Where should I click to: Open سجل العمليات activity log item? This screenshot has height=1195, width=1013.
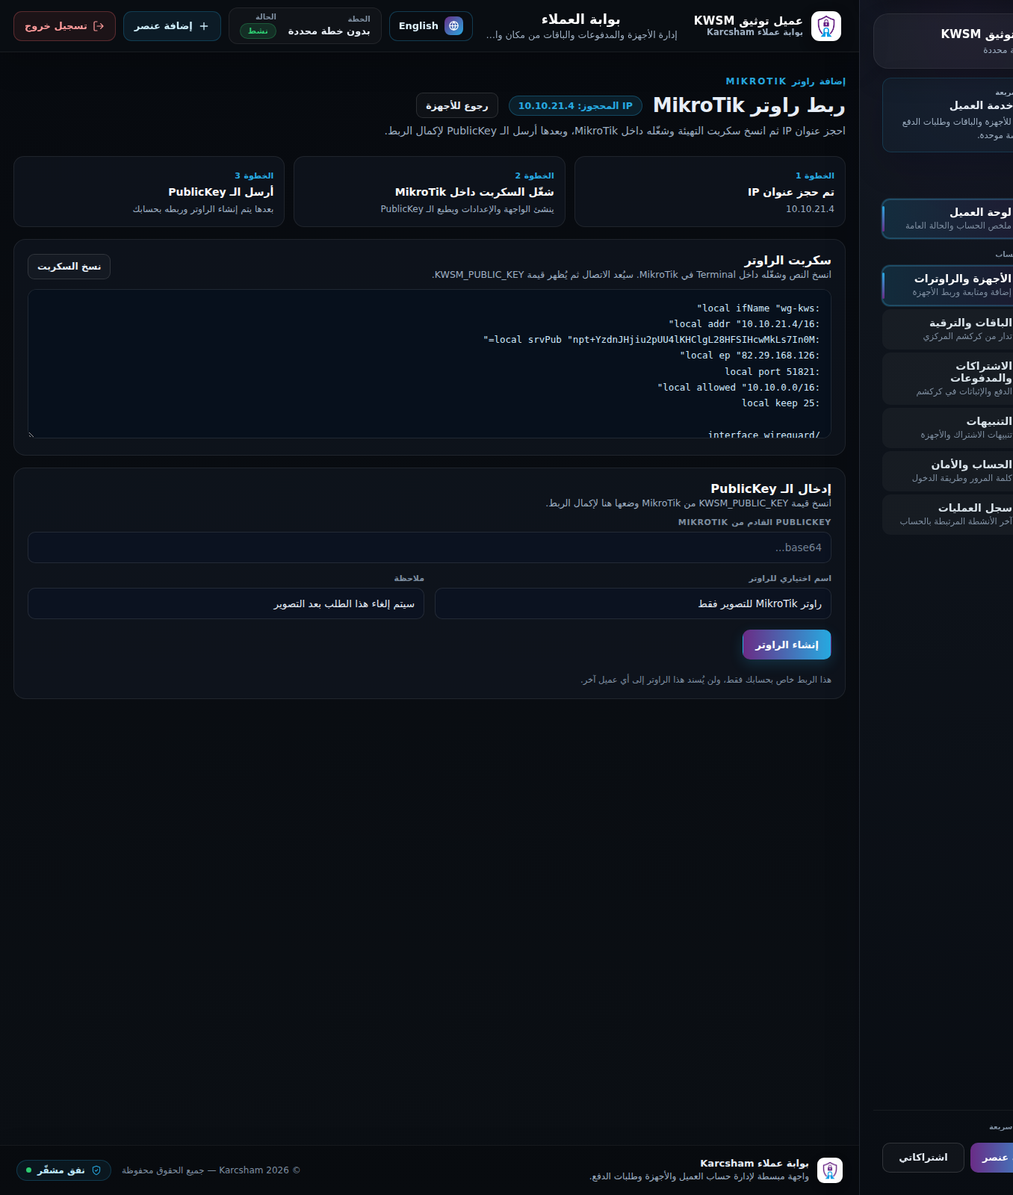click(x=947, y=515)
